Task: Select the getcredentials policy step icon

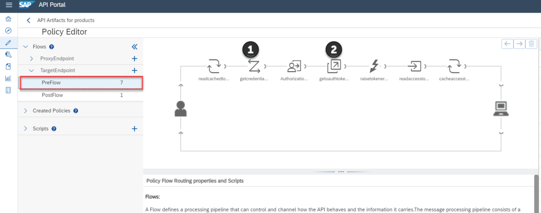Action: (254, 66)
